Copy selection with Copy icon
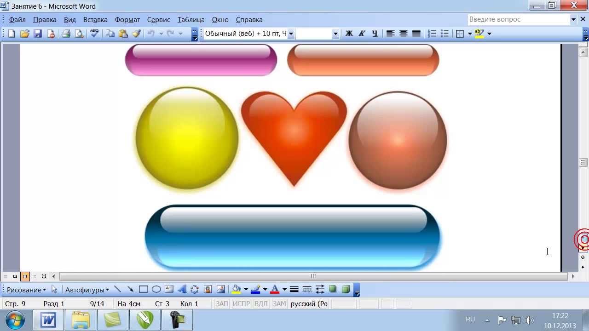This screenshot has height=331, width=589. click(110, 34)
